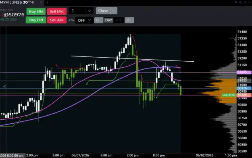The width and height of the screenshot is (252, 158).
Task: Click the 50500 price axis value
Action: 242,151
